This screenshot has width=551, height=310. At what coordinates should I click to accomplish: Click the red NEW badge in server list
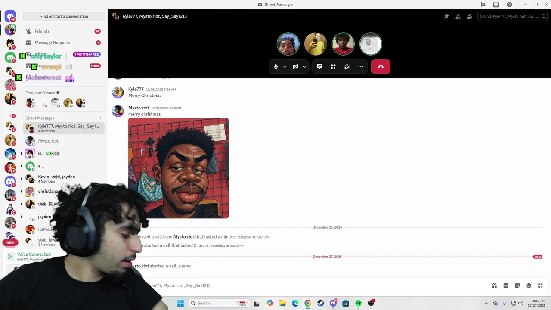pos(10,242)
